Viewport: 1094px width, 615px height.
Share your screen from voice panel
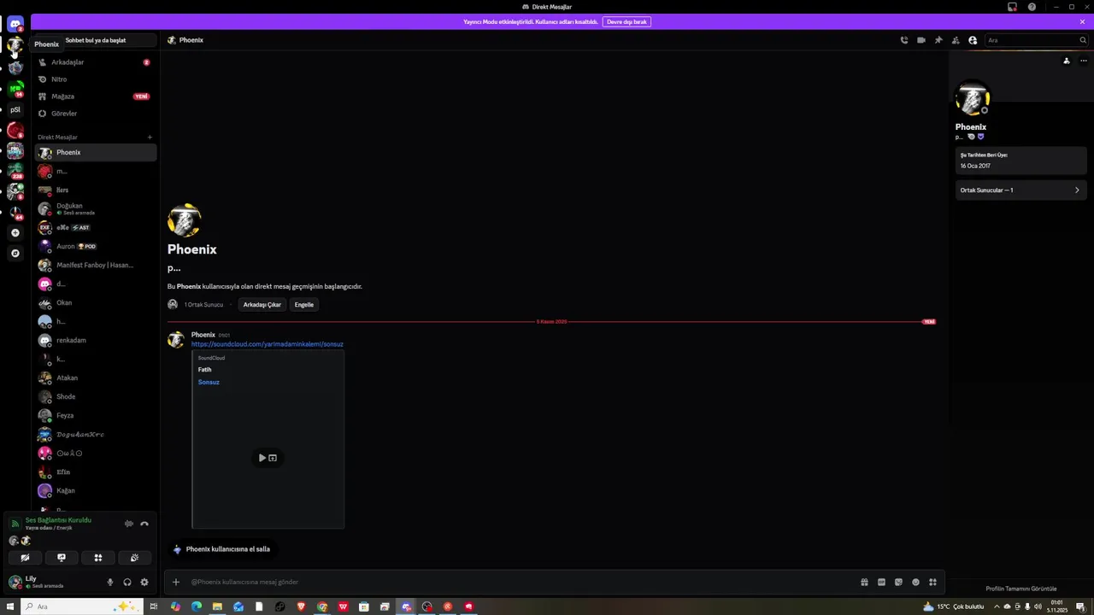point(62,558)
